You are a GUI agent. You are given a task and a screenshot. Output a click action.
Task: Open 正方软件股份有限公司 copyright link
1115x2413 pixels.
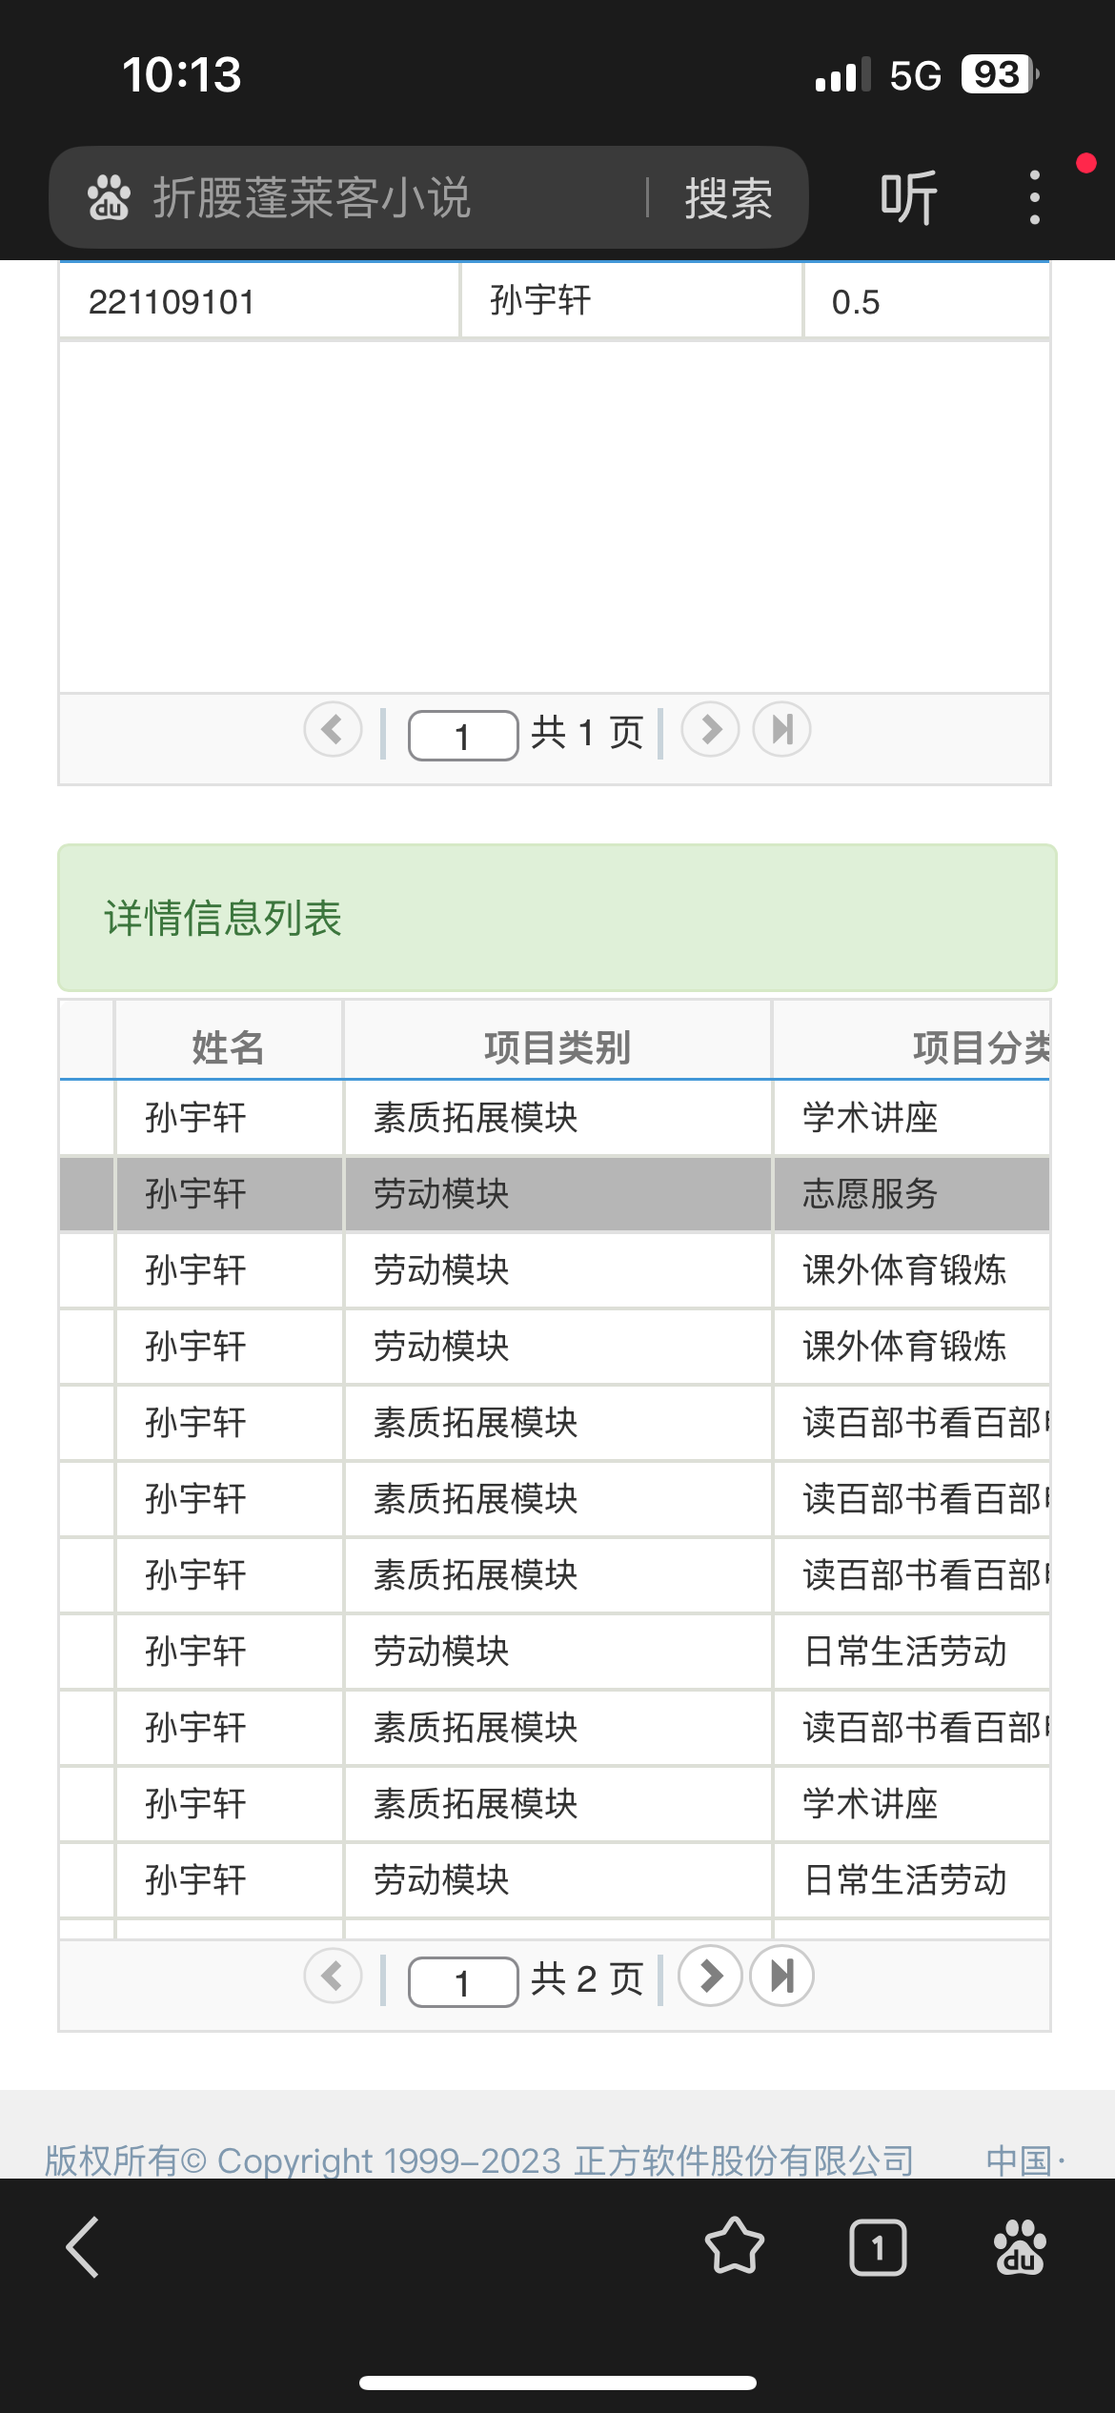743,2161
